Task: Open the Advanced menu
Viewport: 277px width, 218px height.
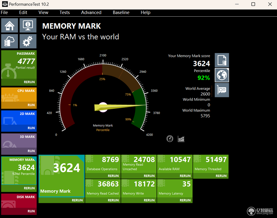Action: pos(91,12)
